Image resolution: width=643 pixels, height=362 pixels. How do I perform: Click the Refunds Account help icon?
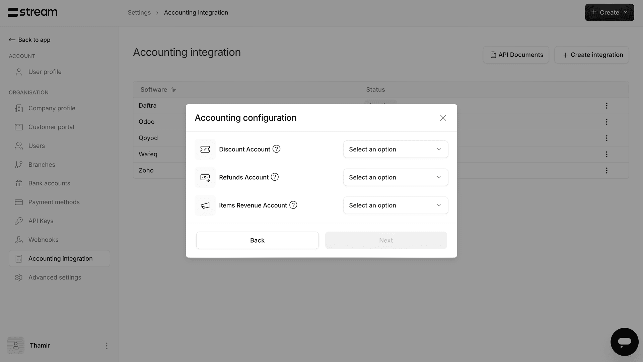[275, 177]
